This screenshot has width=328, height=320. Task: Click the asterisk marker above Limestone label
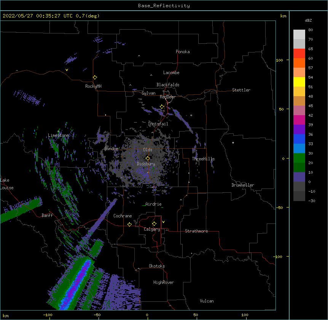tap(58, 131)
